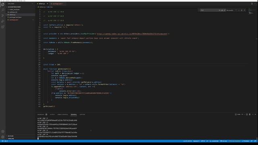Toggle Find in Selection

242,10
